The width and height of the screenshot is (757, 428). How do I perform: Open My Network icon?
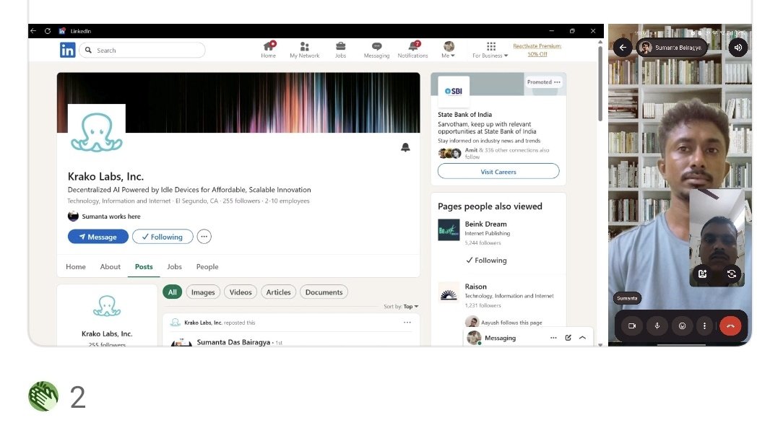coord(304,50)
